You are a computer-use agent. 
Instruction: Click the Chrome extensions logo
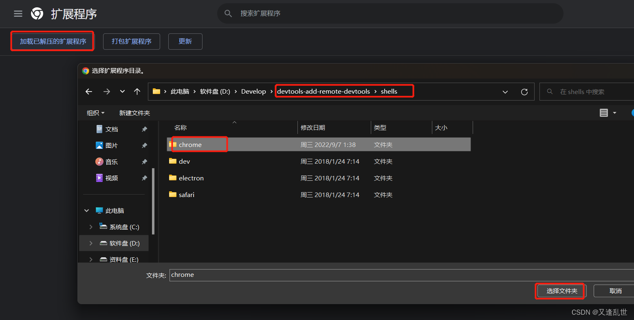(37, 13)
